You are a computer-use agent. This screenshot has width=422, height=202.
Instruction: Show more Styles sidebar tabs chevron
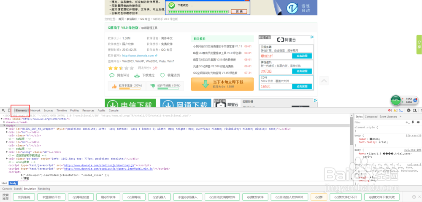pos(400,117)
